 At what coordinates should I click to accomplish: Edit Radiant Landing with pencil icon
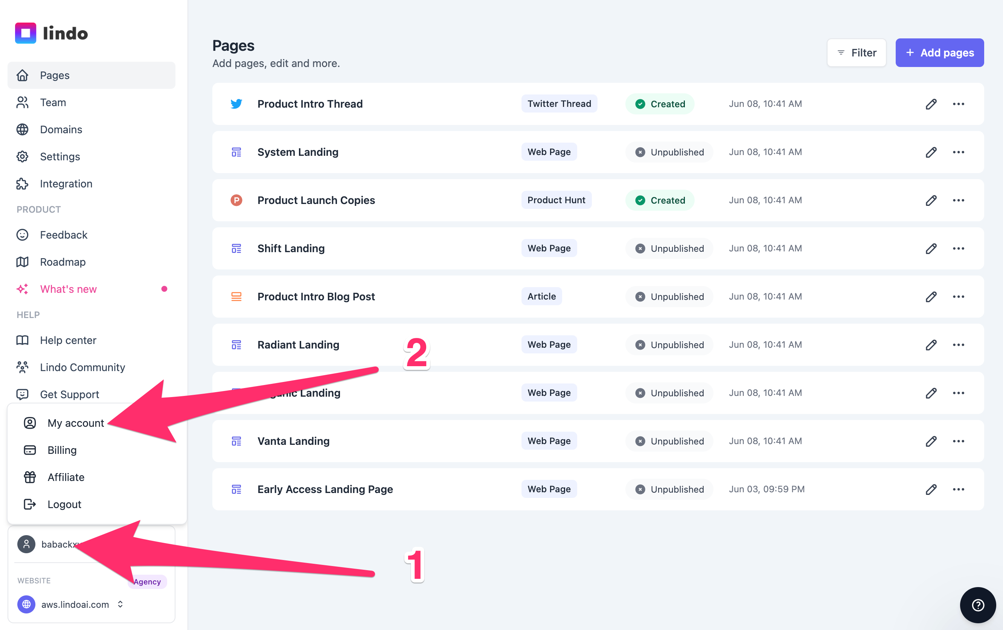pos(931,345)
